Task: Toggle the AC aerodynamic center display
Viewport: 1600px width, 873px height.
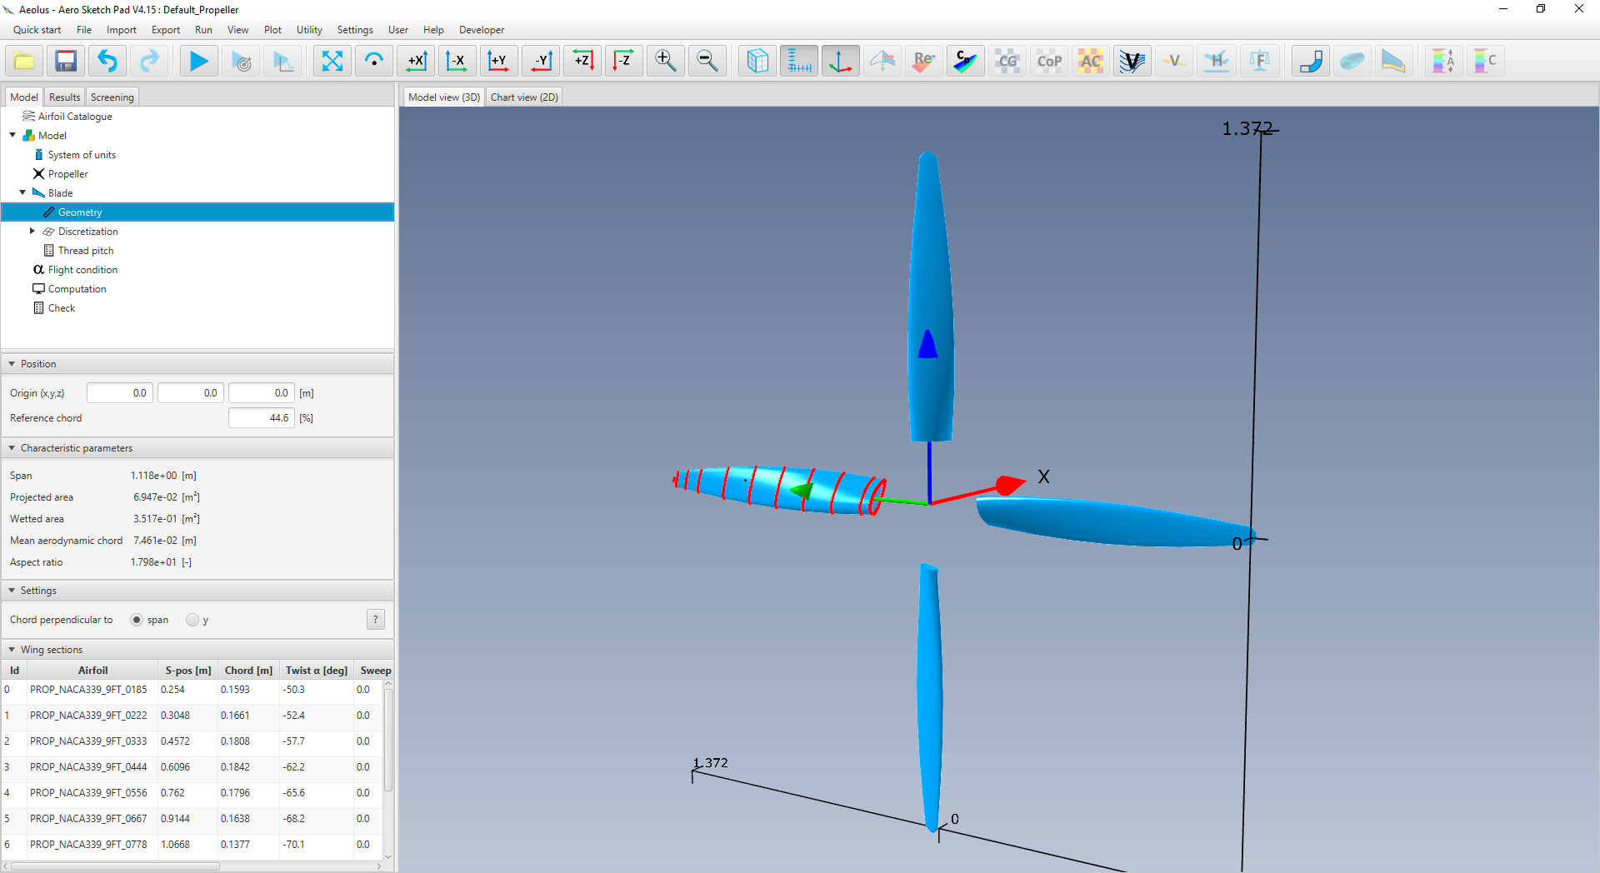Action: tap(1091, 60)
